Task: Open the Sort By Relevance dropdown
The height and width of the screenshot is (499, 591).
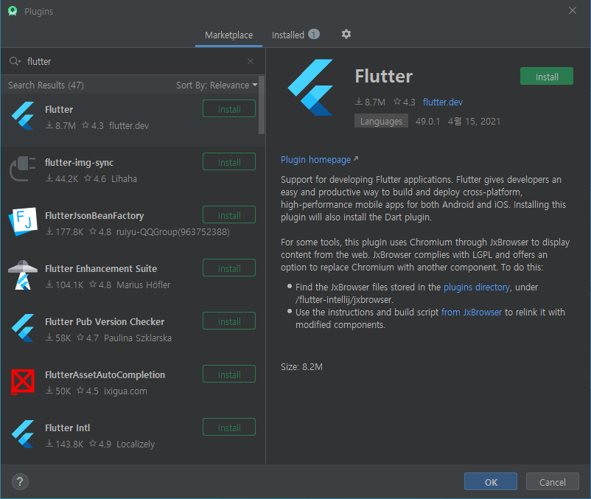Action: click(x=217, y=86)
